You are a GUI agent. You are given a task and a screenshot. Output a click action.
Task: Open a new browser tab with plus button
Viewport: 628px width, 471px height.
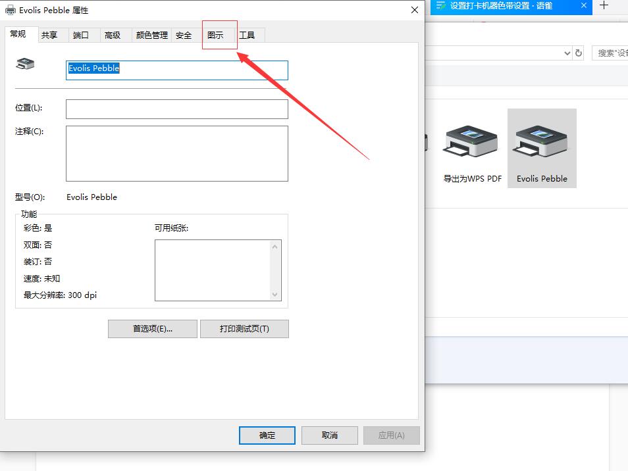tap(604, 6)
